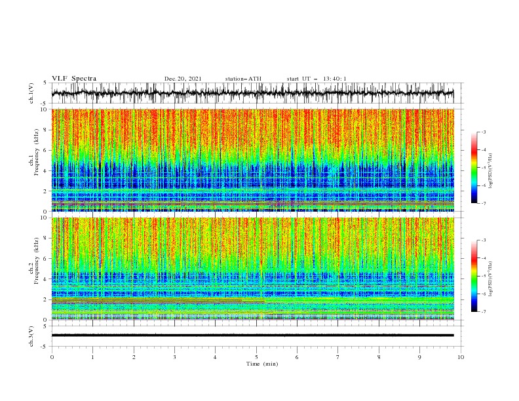Viewport: 519px width, 401px height.
Task: Click time axis tick label "3"
Action: [x=174, y=357]
